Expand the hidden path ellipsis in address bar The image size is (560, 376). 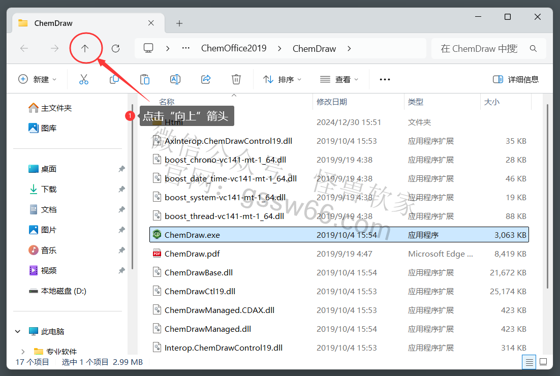185,48
